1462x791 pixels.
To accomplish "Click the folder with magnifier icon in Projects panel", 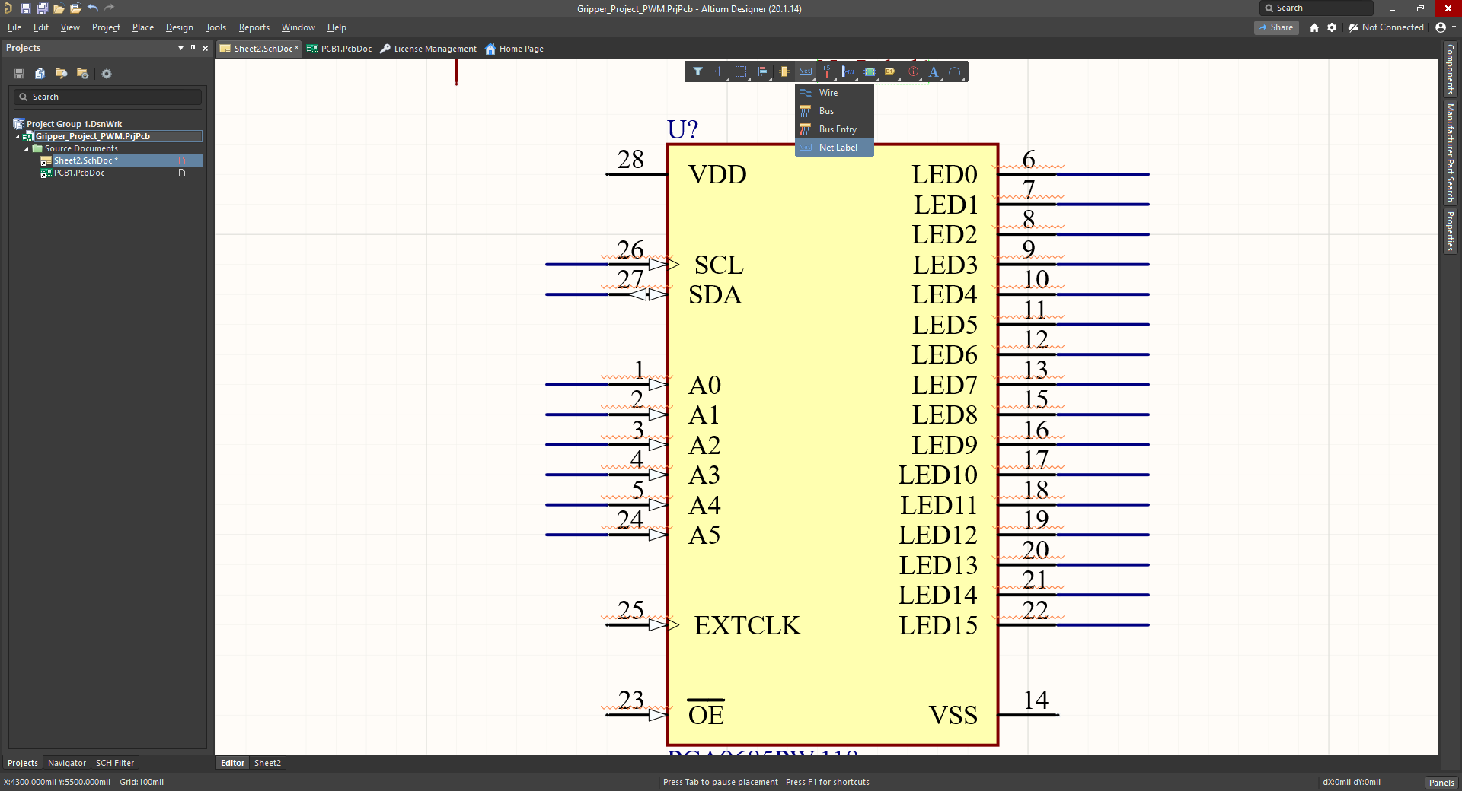I will [62, 74].
